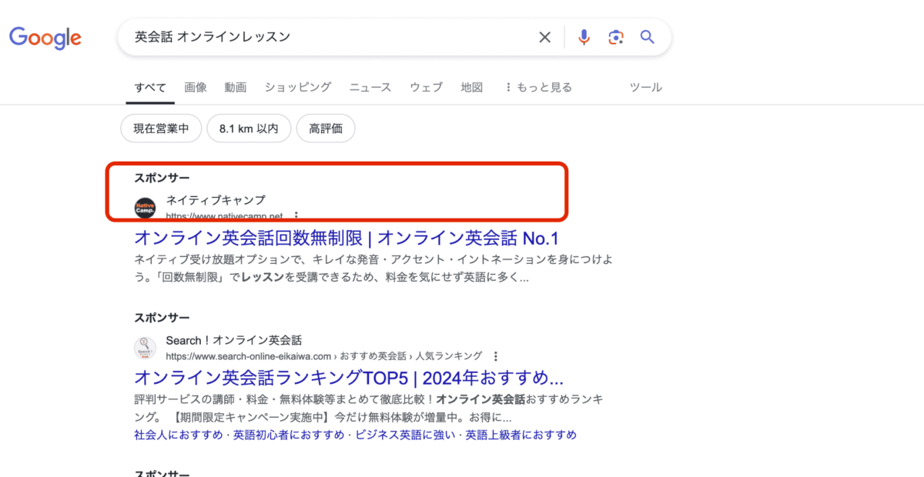Viewport: 924px width, 477px height.
Task: Click the magnifying glass search button
Action: 648,37
